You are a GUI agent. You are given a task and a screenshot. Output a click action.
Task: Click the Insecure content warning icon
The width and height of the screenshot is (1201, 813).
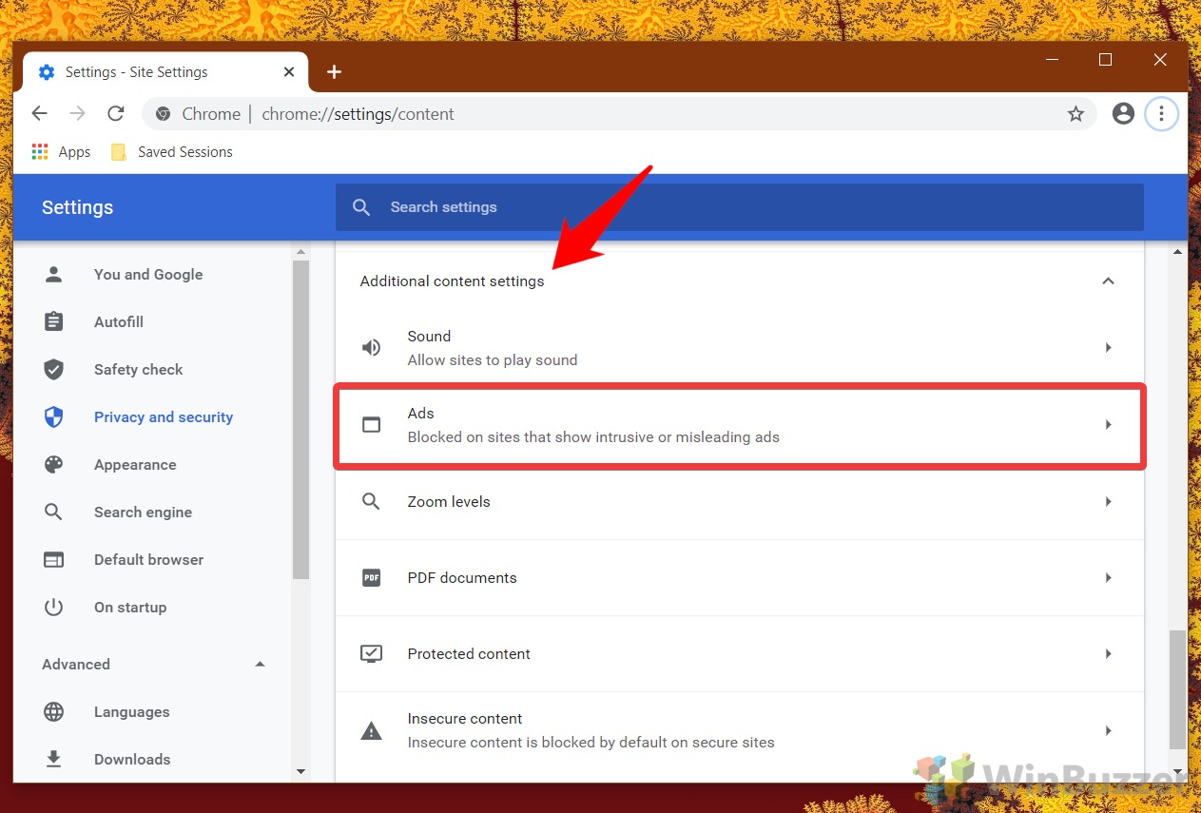click(372, 730)
